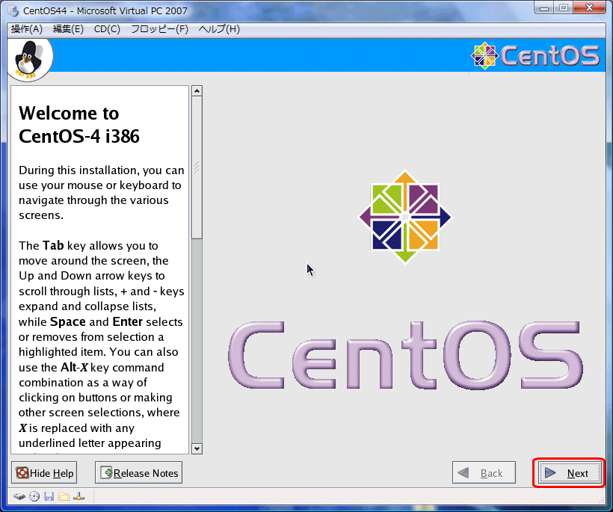Open the ヘルプ(H) menu
613x512 pixels.
pos(219,29)
